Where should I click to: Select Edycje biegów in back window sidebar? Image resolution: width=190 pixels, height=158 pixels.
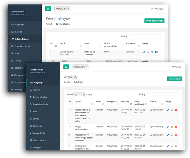(x=25, y=39)
